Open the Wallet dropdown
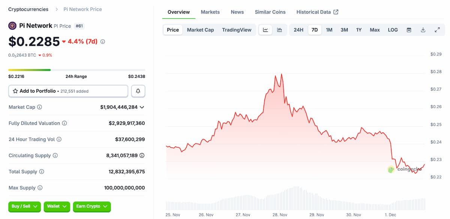Viewport: 450px width, 219px height. (x=57, y=207)
